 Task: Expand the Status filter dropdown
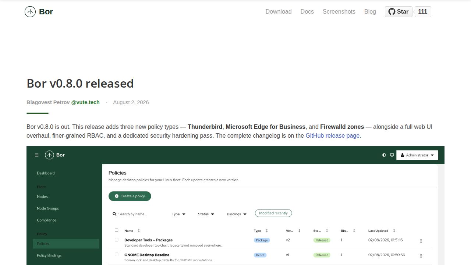tap(206, 214)
